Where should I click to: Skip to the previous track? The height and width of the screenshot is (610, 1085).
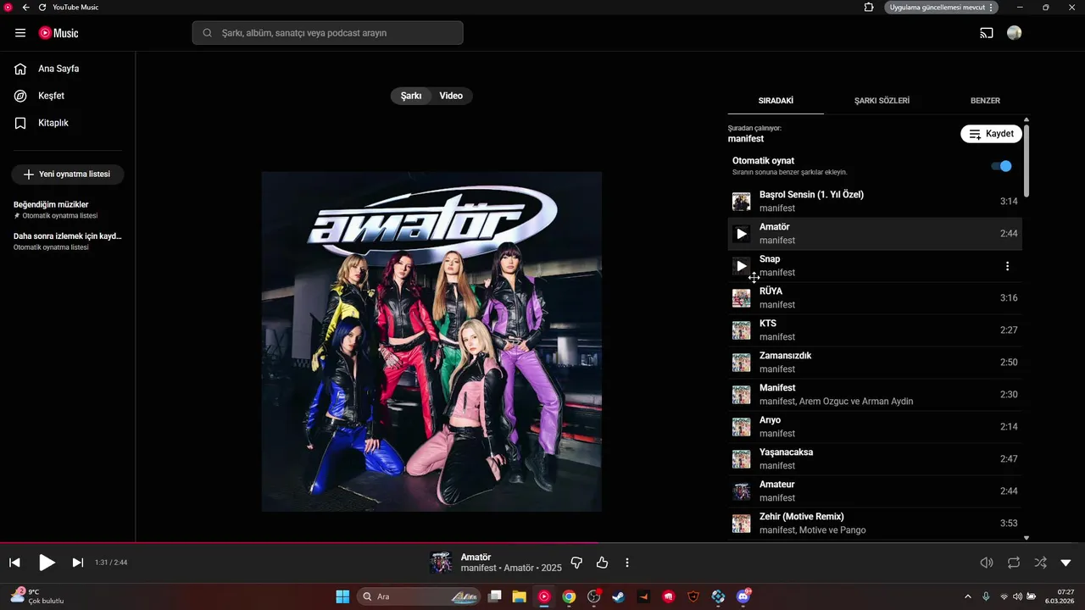coord(14,563)
